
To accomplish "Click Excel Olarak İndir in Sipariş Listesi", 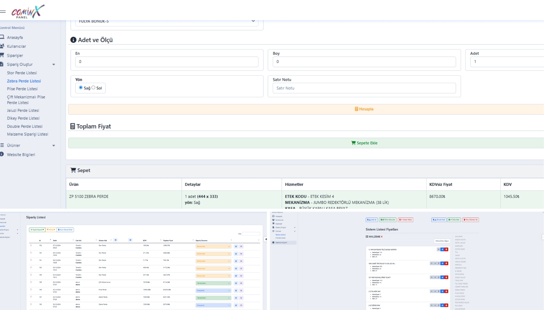I will point(65,230).
